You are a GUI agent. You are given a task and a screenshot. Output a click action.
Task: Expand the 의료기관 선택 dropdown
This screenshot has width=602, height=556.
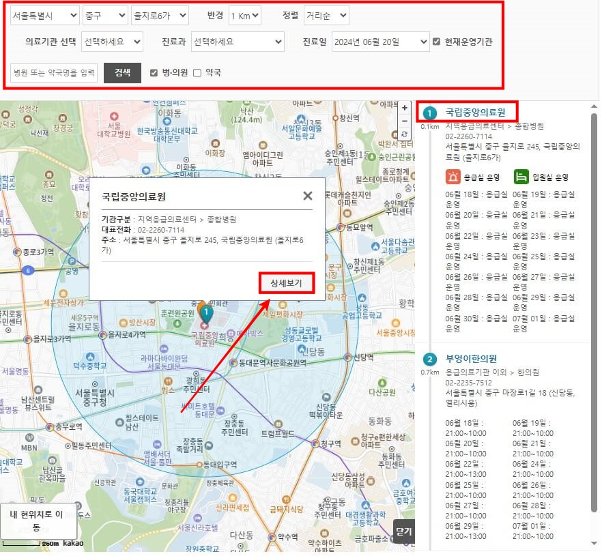coord(112,42)
